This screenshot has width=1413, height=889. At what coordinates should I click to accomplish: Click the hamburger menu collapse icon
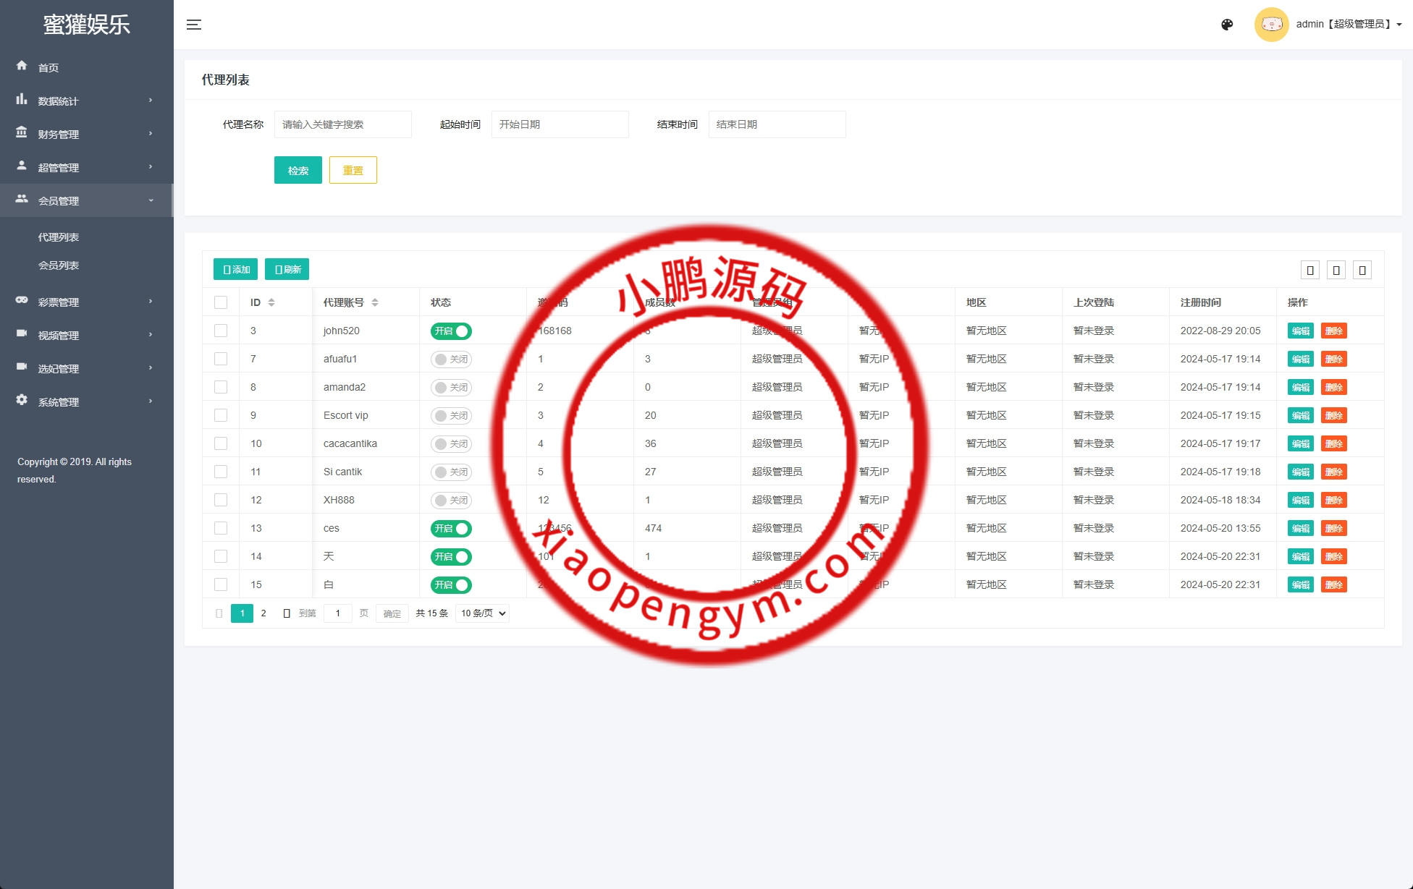(x=194, y=25)
